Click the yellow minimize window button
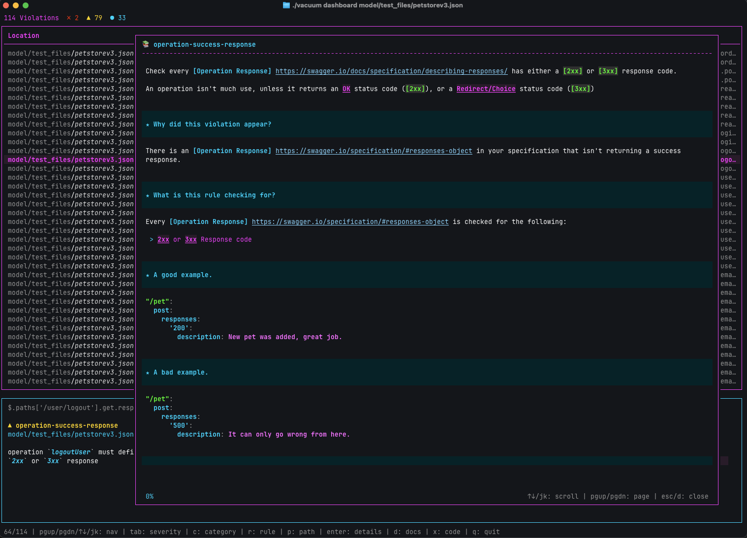747x538 pixels. pos(16,5)
